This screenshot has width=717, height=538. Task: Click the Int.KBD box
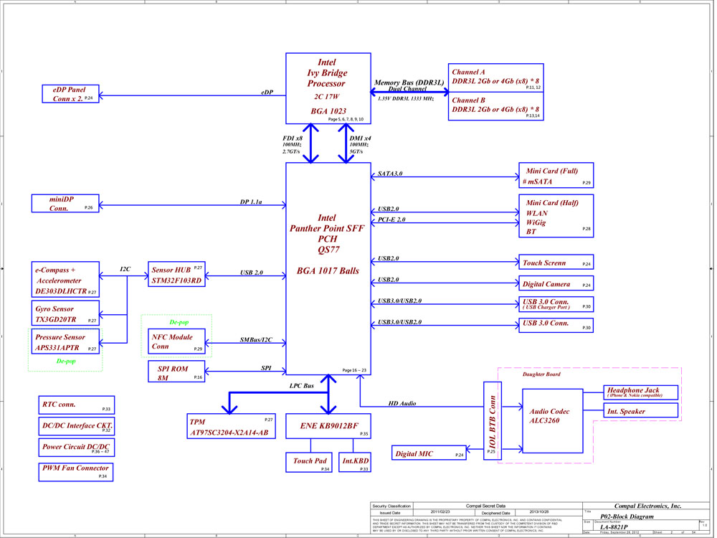point(356,462)
